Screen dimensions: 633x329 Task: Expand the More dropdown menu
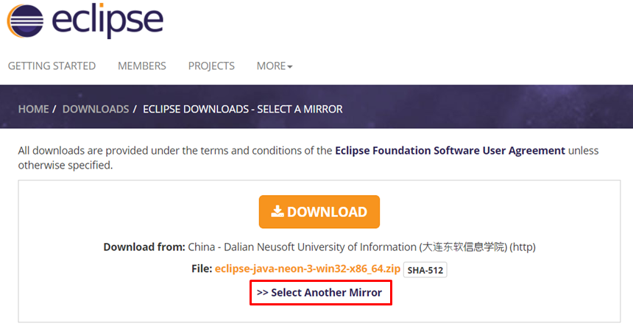[271, 66]
